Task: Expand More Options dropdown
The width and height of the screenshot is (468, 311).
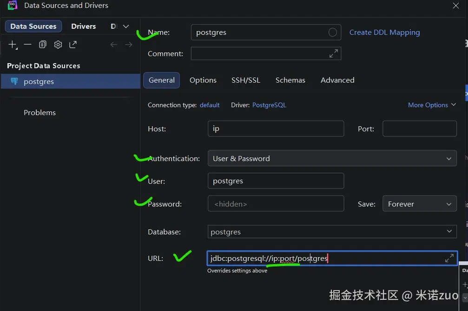Action: pos(432,105)
